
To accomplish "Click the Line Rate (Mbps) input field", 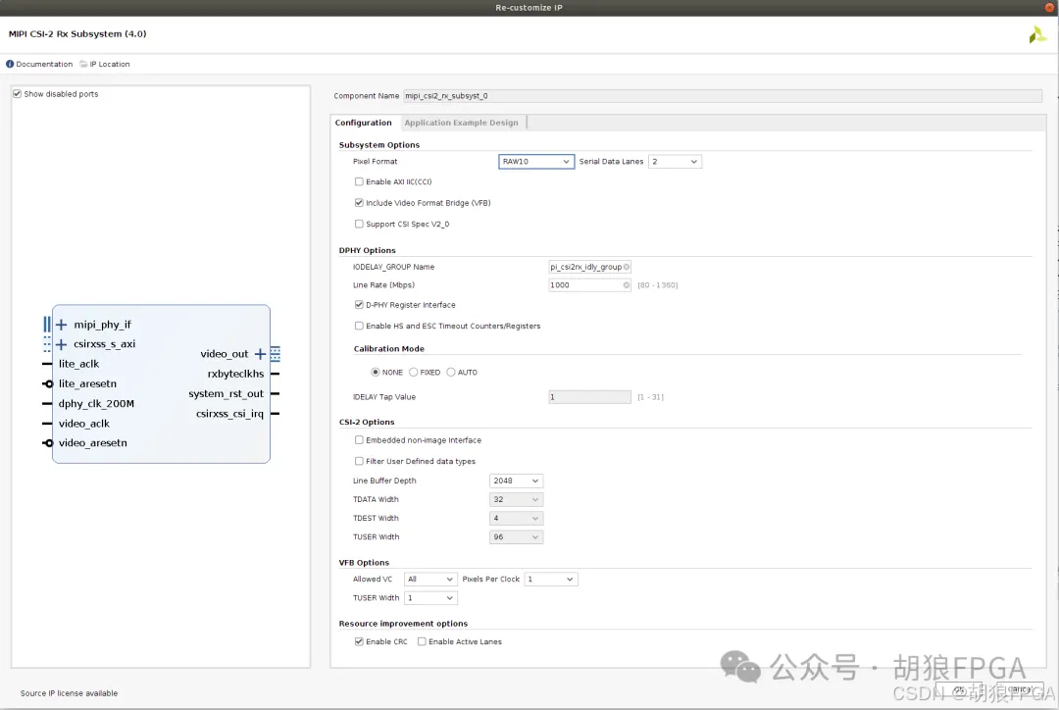I will pyautogui.click(x=589, y=285).
